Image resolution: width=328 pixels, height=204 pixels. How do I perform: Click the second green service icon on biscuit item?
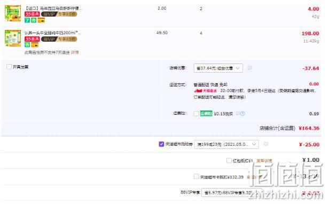[x=34, y=20]
